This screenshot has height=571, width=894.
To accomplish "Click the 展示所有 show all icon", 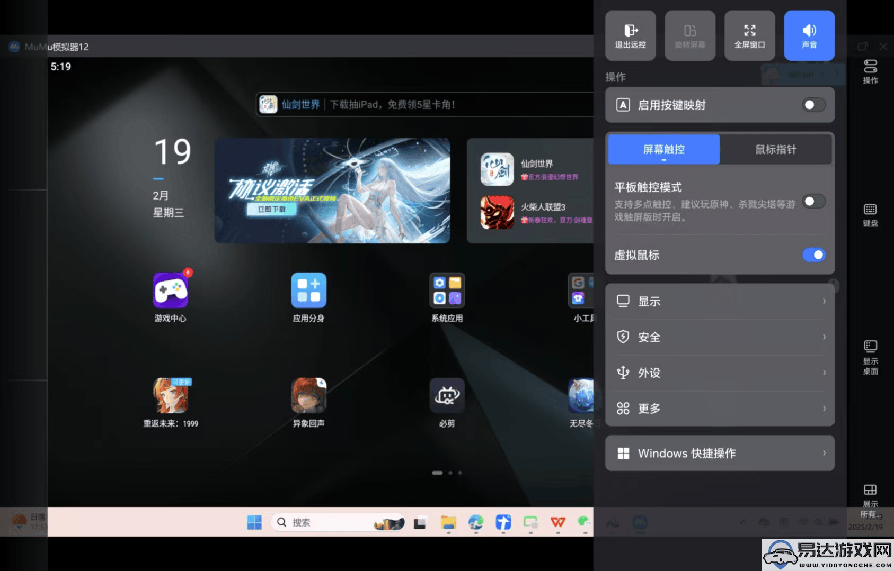I will pyautogui.click(x=870, y=501).
